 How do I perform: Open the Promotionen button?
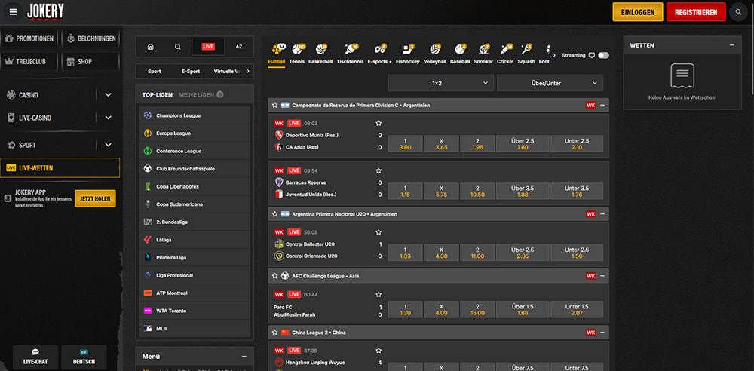tap(30, 38)
